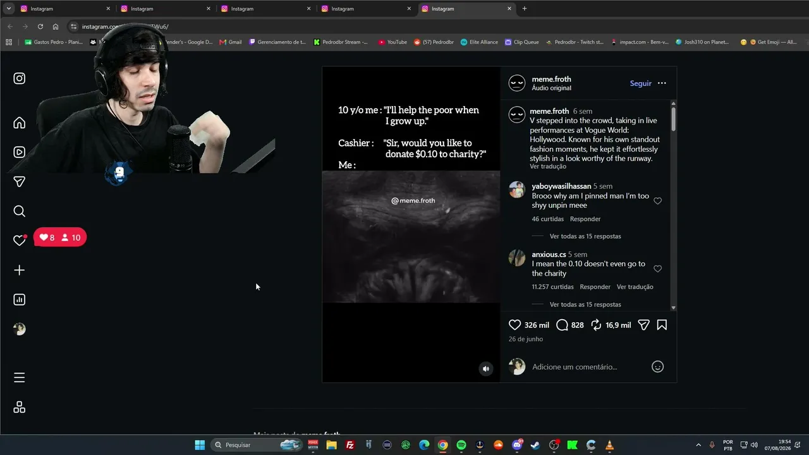Save the post with the bookmark icon

[662, 325]
